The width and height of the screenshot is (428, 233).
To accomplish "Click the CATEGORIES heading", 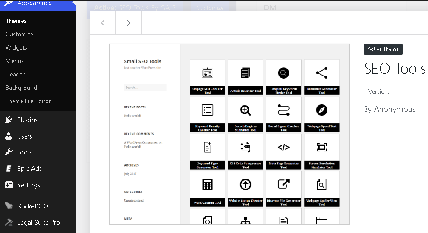I will click(x=133, y=192).
